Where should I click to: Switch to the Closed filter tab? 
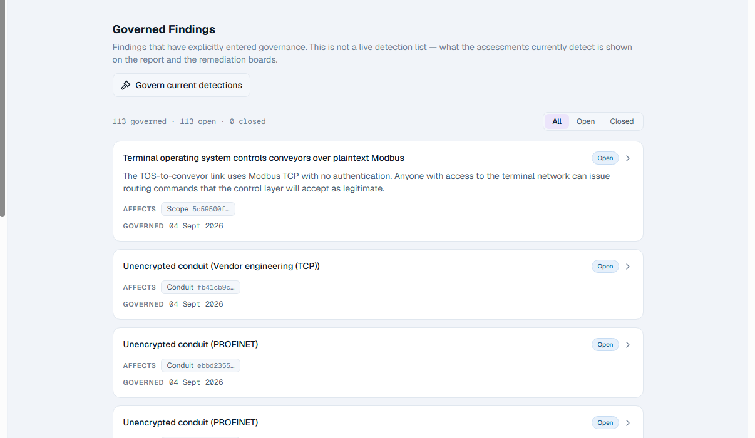(x=622, y=121)
